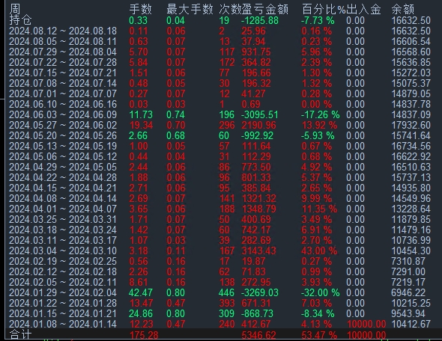Click the loss amount -3095.51
Image resolution: width=442 pixels, height=341 pixels.
260,114
